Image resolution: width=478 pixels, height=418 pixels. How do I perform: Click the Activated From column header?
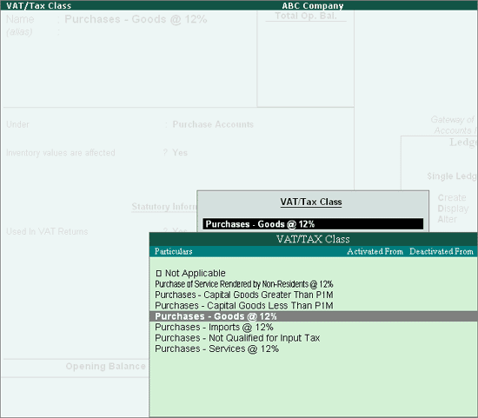375,251
